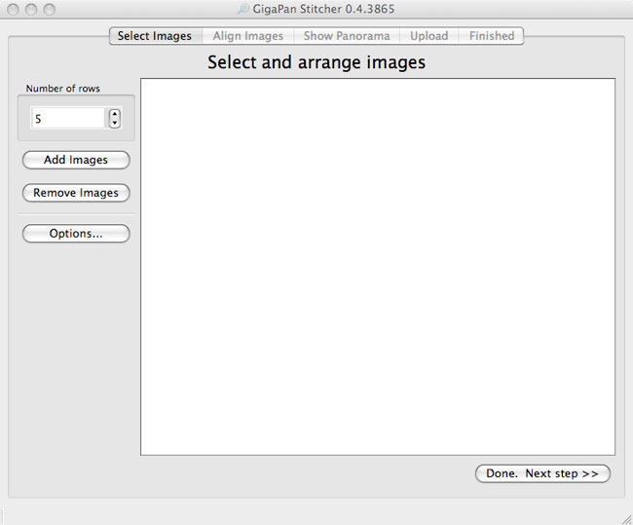This screenshot has height=525, width=633.
Task: Click inside the empty image arrangement area
Action: tap(378, 267)
